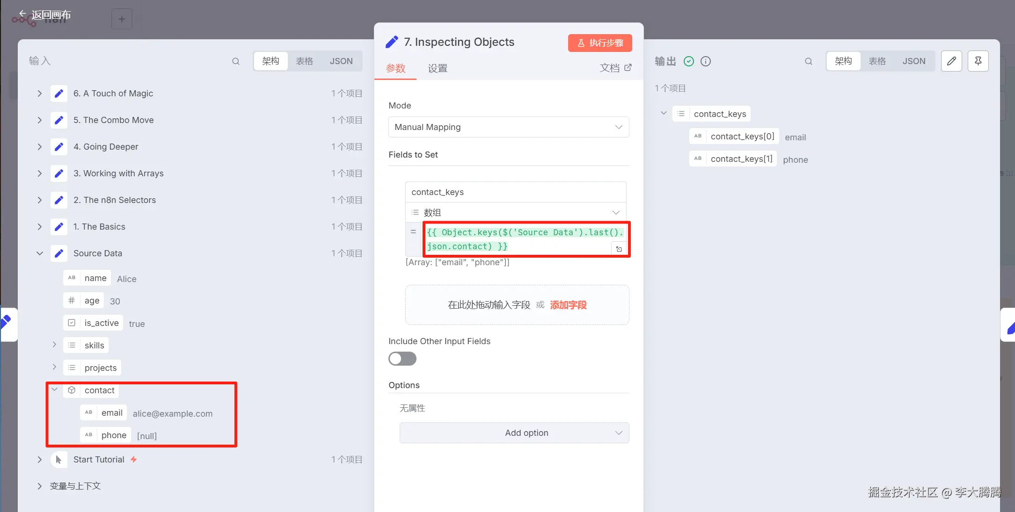1015x512 pixels.
Task: Expand the skills array item
Action: [54, 345]
